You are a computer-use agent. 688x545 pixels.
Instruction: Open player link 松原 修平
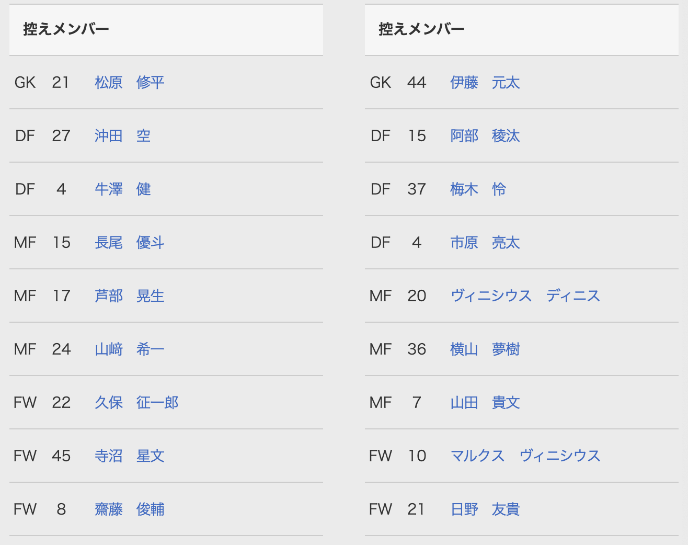click(x=129, y=83)
